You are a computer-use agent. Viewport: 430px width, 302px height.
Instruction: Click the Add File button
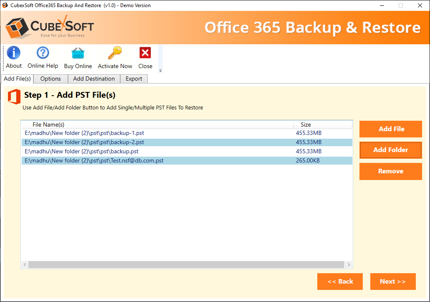coord(390,129)
